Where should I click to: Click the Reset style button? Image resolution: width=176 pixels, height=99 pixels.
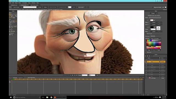(x=158, y=50)
